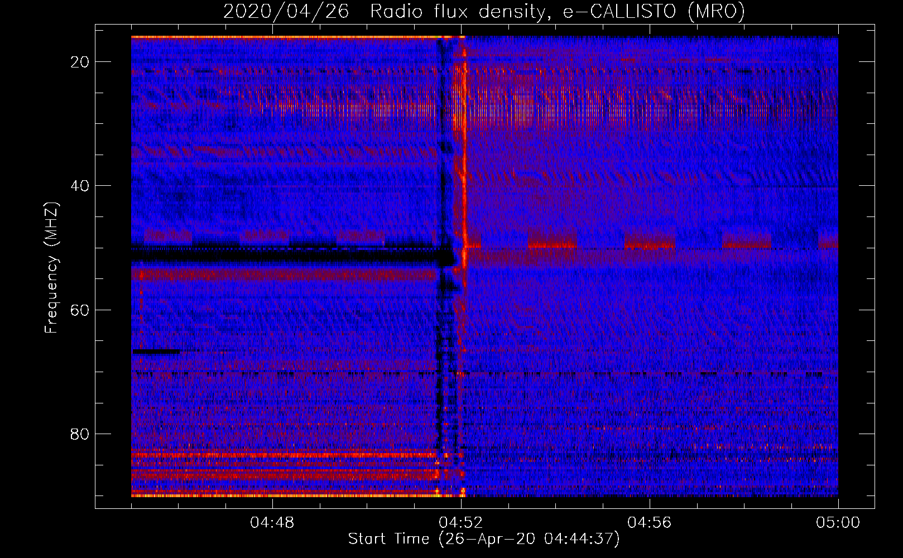903x558 pixels.
Task: Click the 05:00 time tick label
Action: (838, 523)
